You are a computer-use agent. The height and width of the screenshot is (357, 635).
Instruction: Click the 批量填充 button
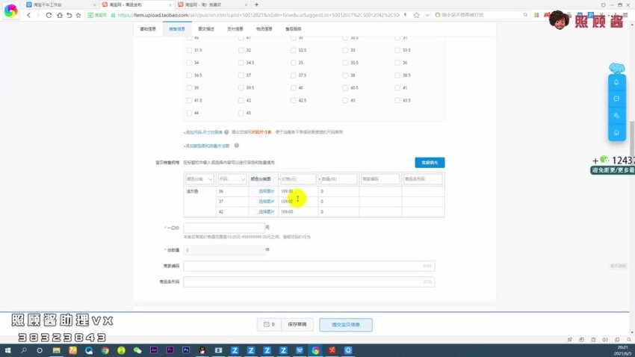pos(430,162)
